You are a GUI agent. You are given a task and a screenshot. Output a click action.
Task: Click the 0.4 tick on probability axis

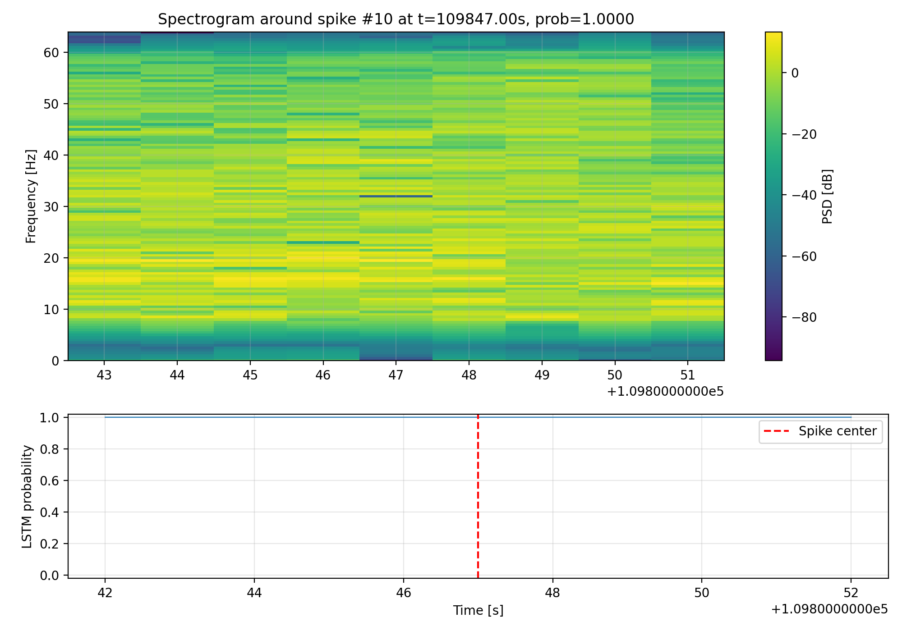(x=50, y=512)
